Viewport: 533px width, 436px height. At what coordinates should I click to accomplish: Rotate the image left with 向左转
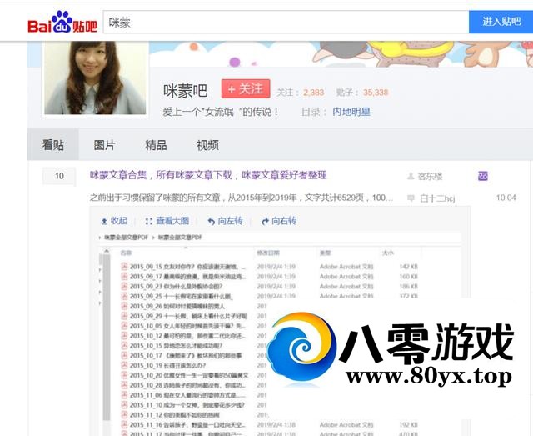(x=226, y=221)
